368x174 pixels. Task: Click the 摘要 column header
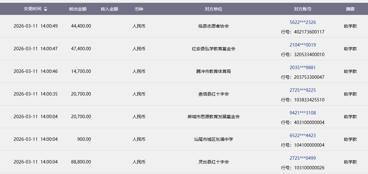(x=350, y=9)
